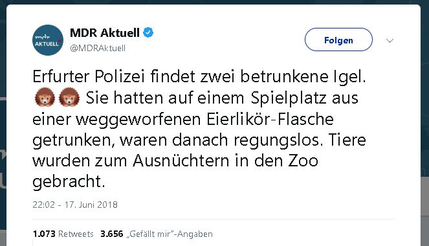Follow MDR Aktuell with the Folgen button
This screenshot has width=429, height=246.
coord(338,39)
